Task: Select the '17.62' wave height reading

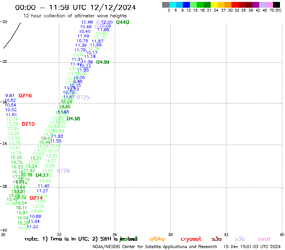Action: pos(29,170)
